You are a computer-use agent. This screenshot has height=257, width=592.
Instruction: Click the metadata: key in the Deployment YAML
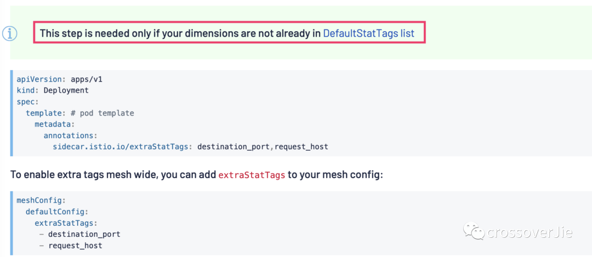pyautogui.click(x=55, y=124)
